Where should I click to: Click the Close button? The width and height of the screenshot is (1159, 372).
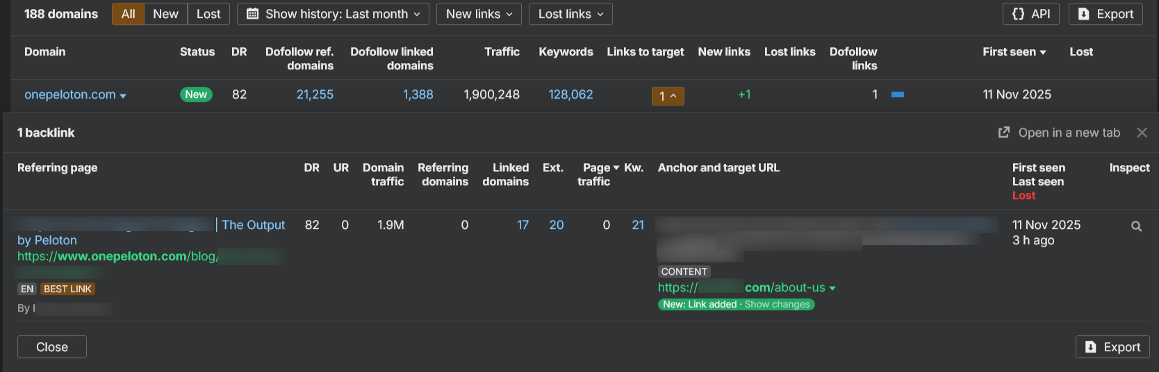52,347
